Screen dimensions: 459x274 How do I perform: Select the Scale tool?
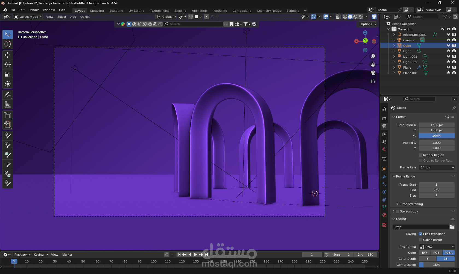click(8, 74)
